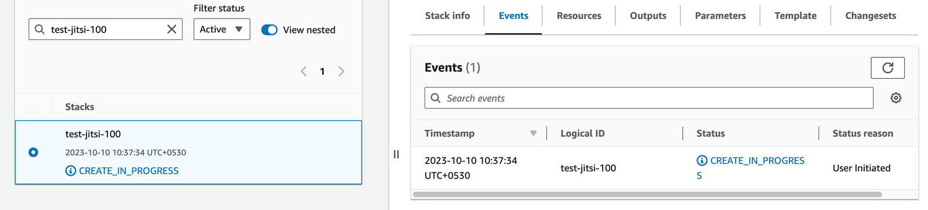Image resolution: width=928 pixels, height=210 pixels.
Task: Click the stack filter search field
Action: click(106, 29)
